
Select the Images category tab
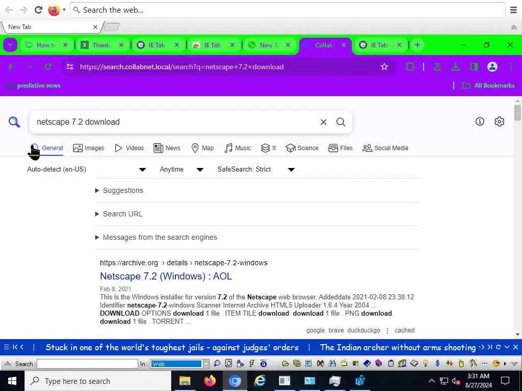[89, 148]
